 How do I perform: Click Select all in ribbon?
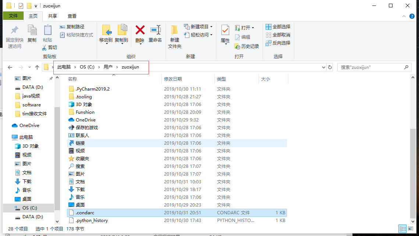pos(278,27)
